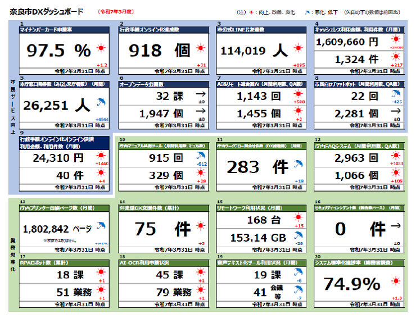
Task: Click the sun icon beside 79 業務
Action: coord(201,289)
